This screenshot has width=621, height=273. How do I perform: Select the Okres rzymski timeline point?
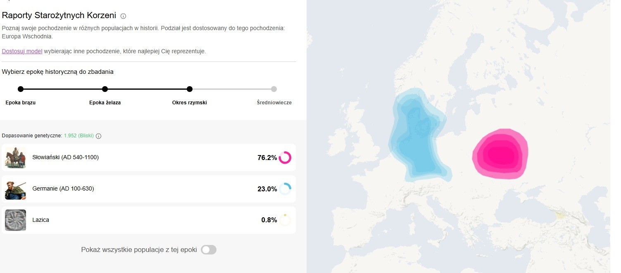(190, 89)
